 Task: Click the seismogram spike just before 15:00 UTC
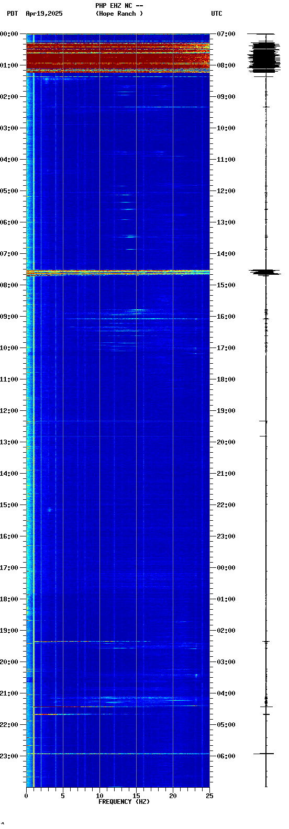pos(265,272)
